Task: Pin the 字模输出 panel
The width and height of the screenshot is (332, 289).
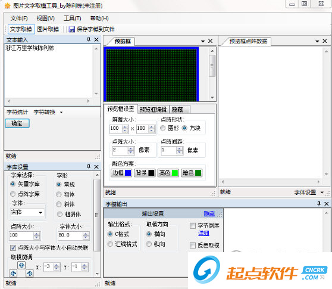Action: (319, 204)
